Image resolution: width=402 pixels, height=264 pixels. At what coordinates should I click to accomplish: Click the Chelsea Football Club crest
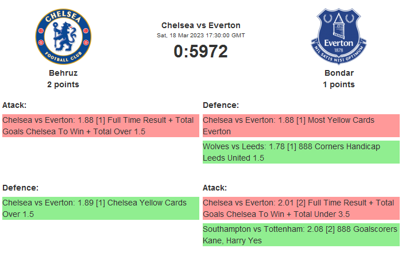(x=63, y=37)
